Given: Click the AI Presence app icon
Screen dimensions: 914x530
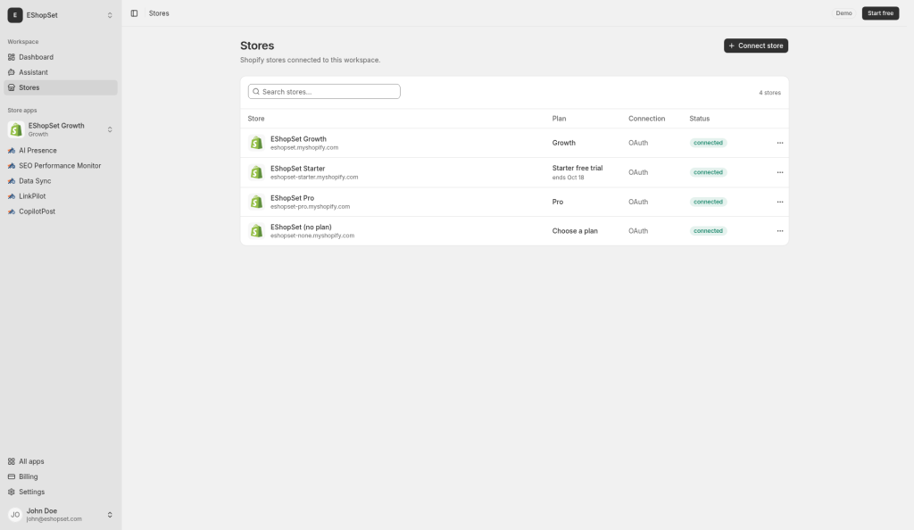Looking at the screenshot, I should [x=11, y=150].
